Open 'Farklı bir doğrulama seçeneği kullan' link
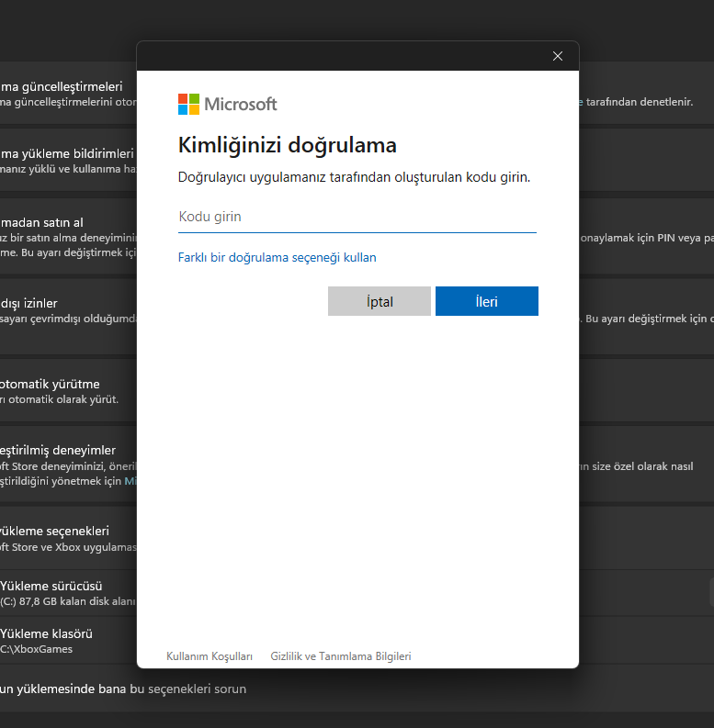The height and width of the screenshot is (728, 714). coord(277,258)
